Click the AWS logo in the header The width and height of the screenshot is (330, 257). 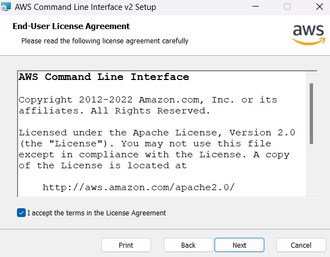tap(308, 34)
